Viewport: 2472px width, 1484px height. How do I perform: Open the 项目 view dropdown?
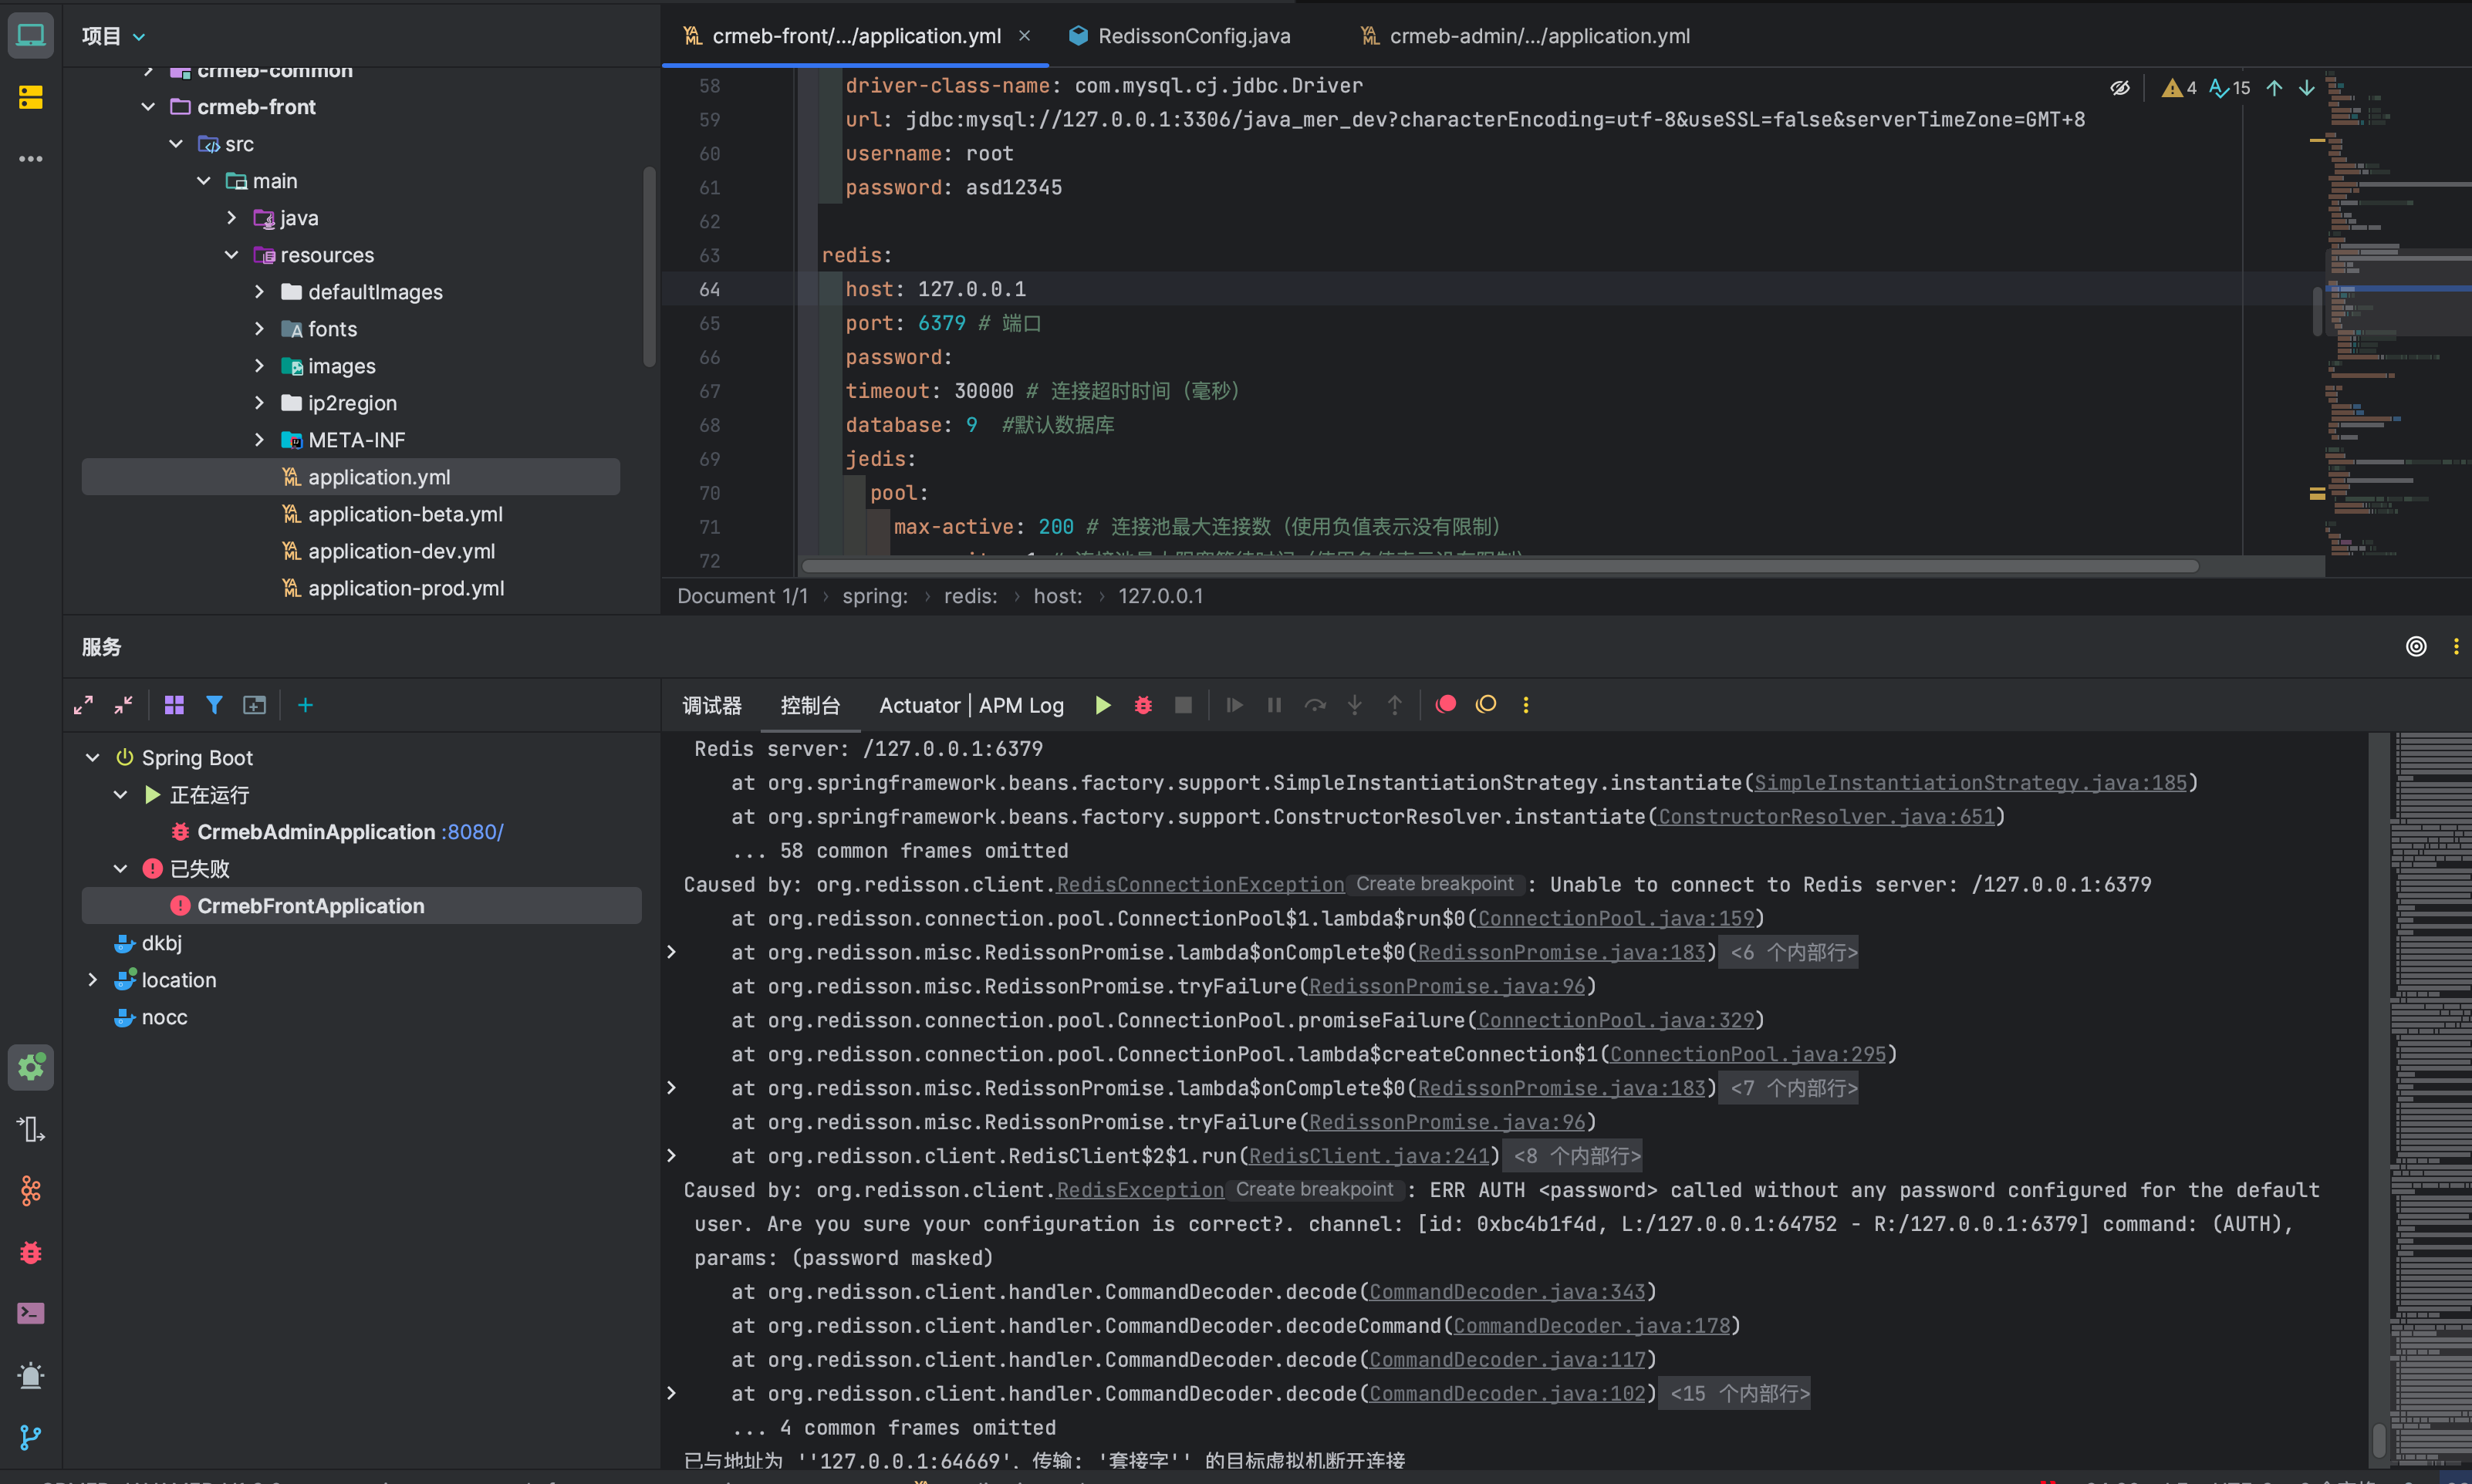point(113,36)
